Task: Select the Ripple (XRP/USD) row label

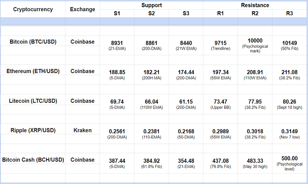Action: click(32, 130)
